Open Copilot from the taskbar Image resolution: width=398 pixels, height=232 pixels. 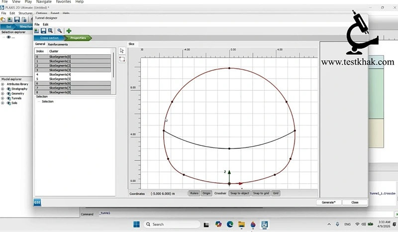tap(218, 225)
